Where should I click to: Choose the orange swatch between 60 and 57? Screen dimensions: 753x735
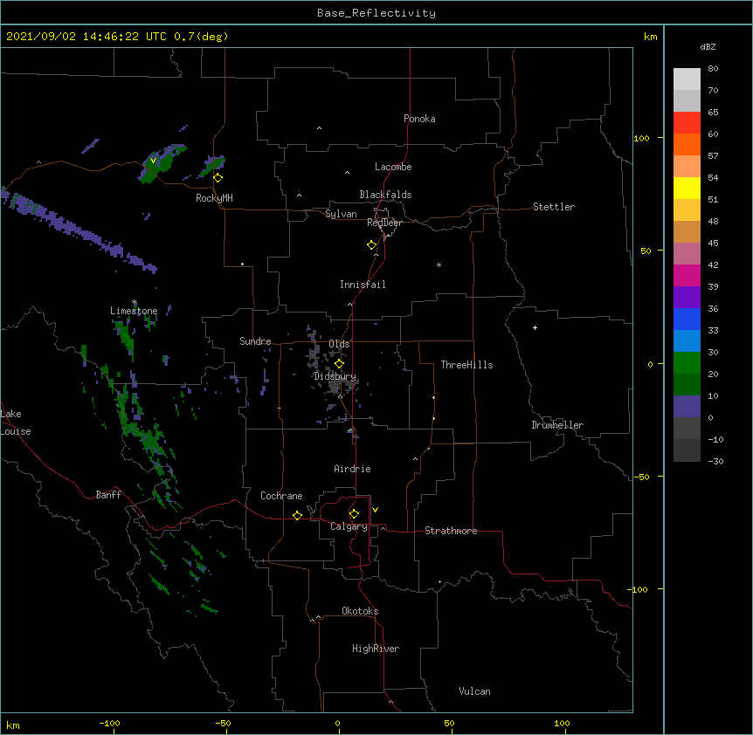click(687, 144)
